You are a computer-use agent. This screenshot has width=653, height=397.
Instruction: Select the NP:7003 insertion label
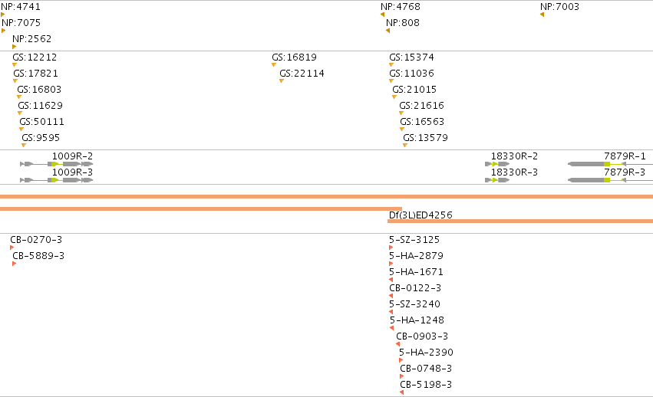tap(559, 7)
